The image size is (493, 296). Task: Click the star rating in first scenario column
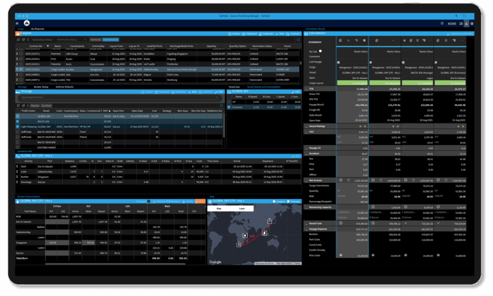pos(363,126)
